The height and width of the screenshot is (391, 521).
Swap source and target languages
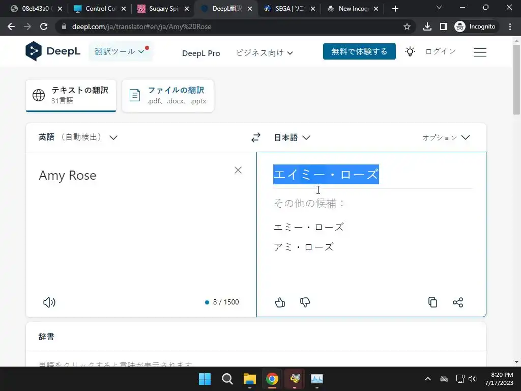(x=255, y=137)
